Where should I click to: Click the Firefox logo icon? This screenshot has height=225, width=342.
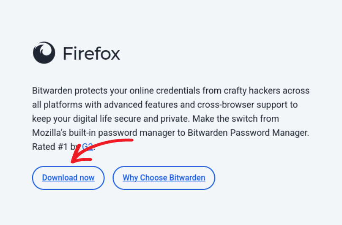point(44,53)
